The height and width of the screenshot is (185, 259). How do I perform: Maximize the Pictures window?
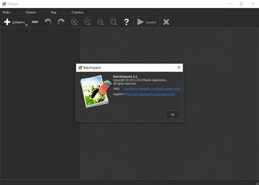241,4
